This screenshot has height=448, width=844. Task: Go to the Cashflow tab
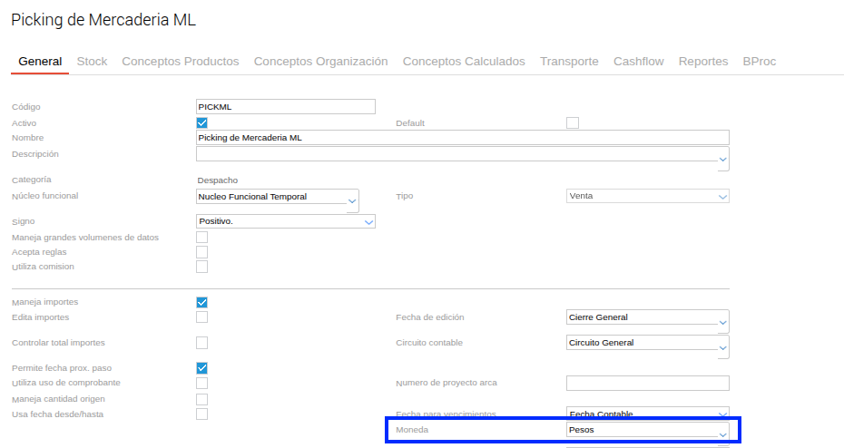(x=638, y=62)
